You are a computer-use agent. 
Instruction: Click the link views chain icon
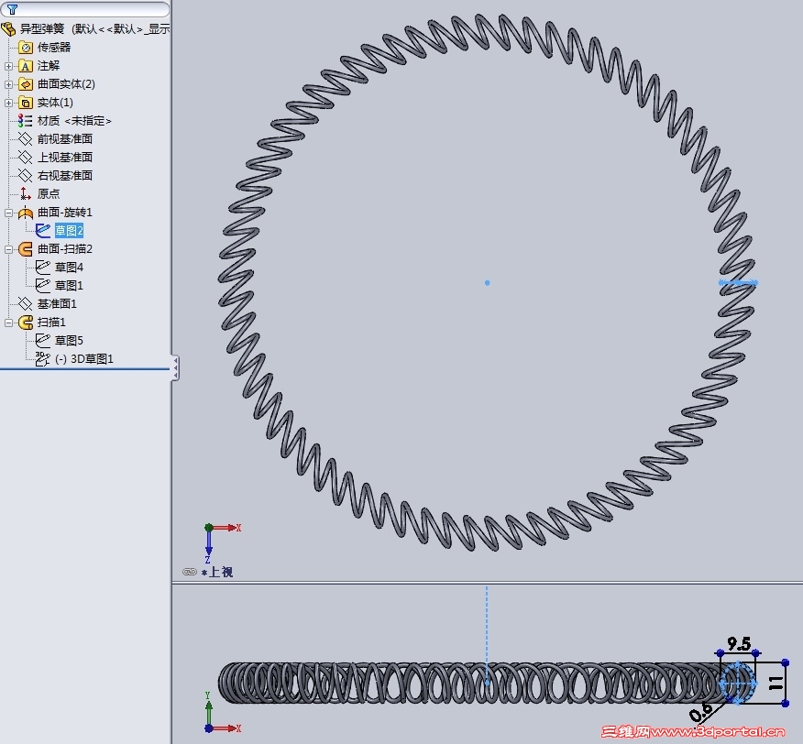click(x=190, y=572)
